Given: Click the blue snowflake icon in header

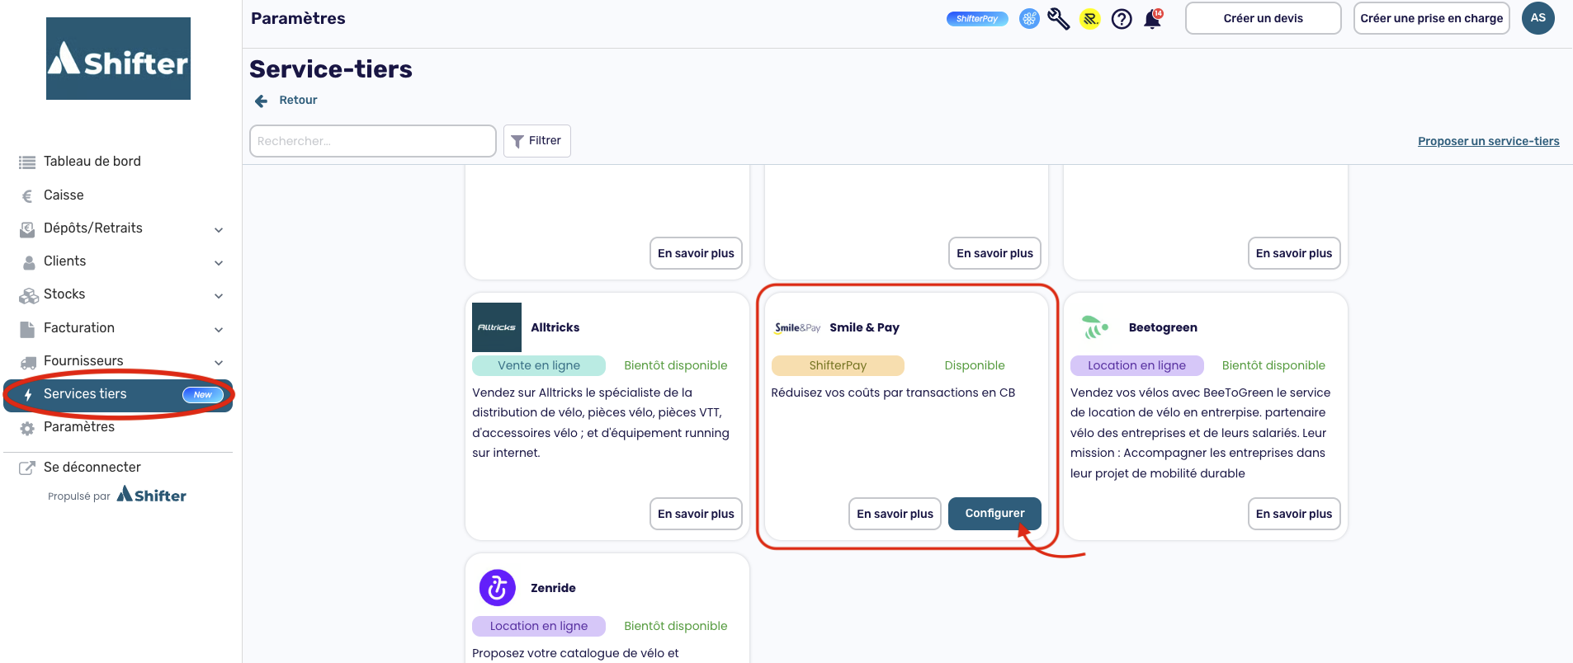Looking at the screenshot, I should 1029,19.
